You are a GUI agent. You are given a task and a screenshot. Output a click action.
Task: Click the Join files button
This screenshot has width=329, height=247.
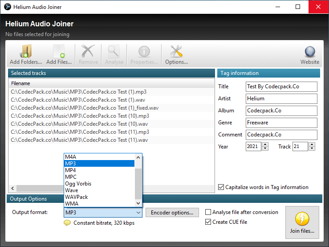tap(302, 222)
